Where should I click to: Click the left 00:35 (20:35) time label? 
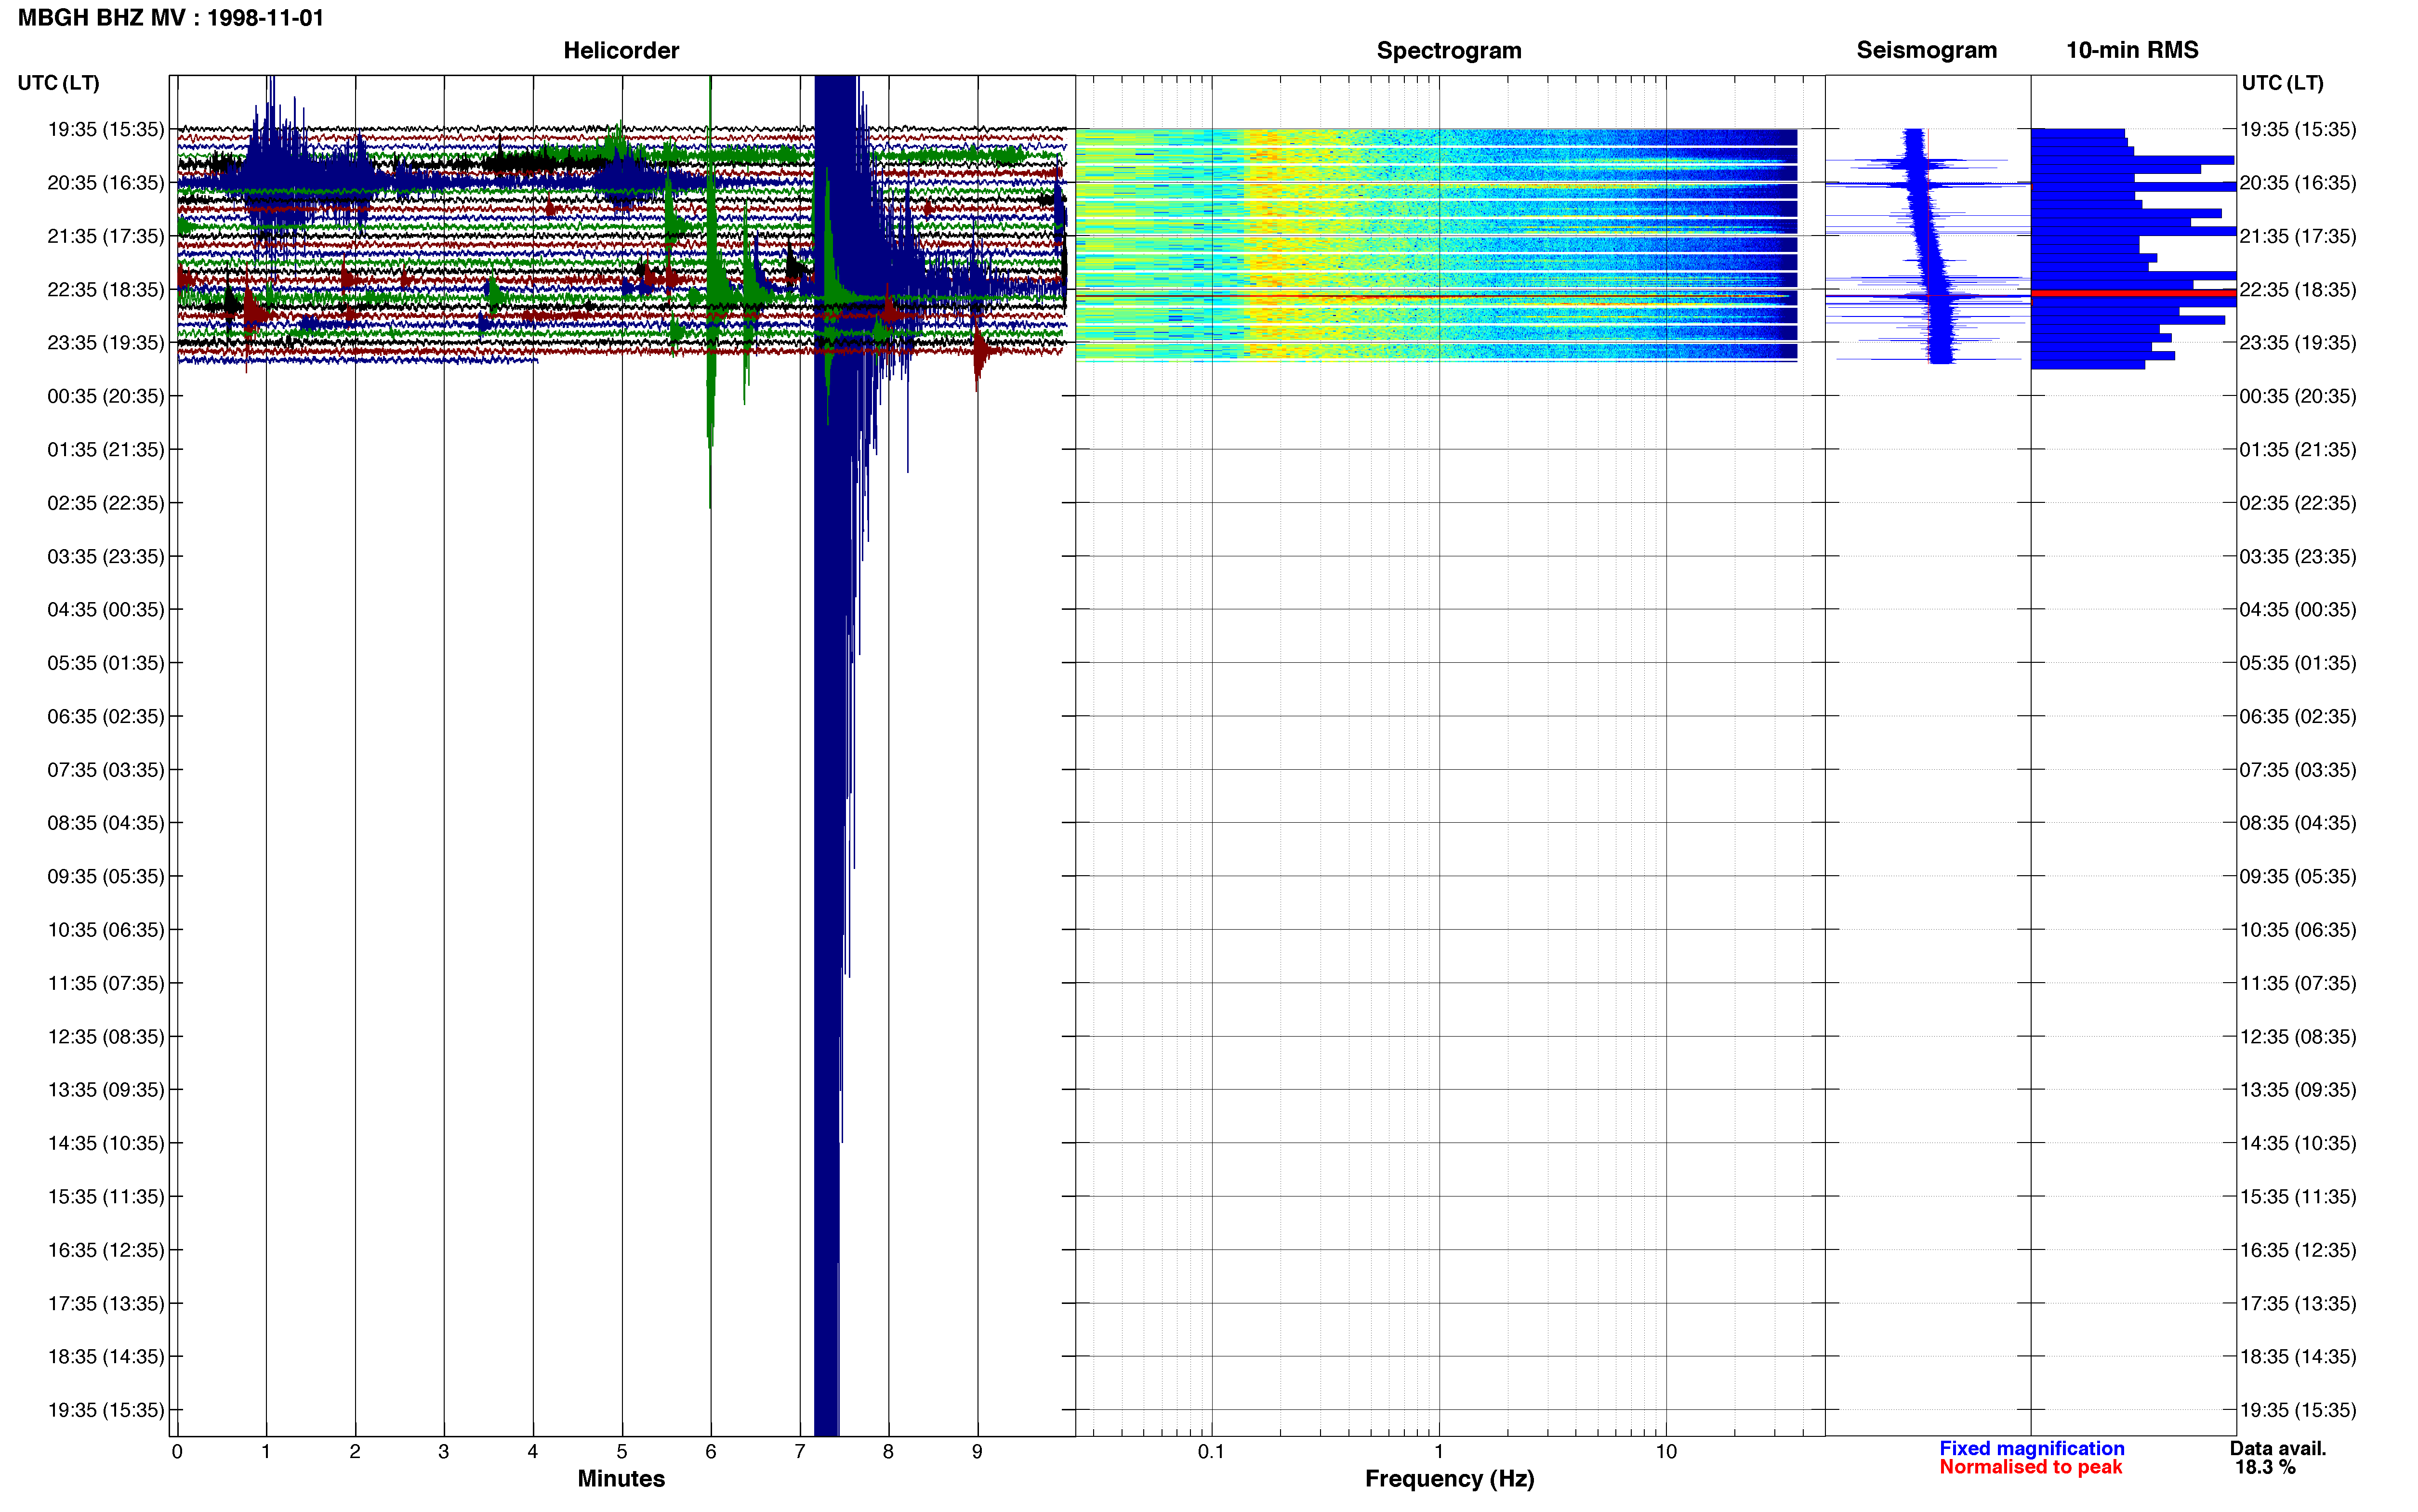click(x=106, y=396)
